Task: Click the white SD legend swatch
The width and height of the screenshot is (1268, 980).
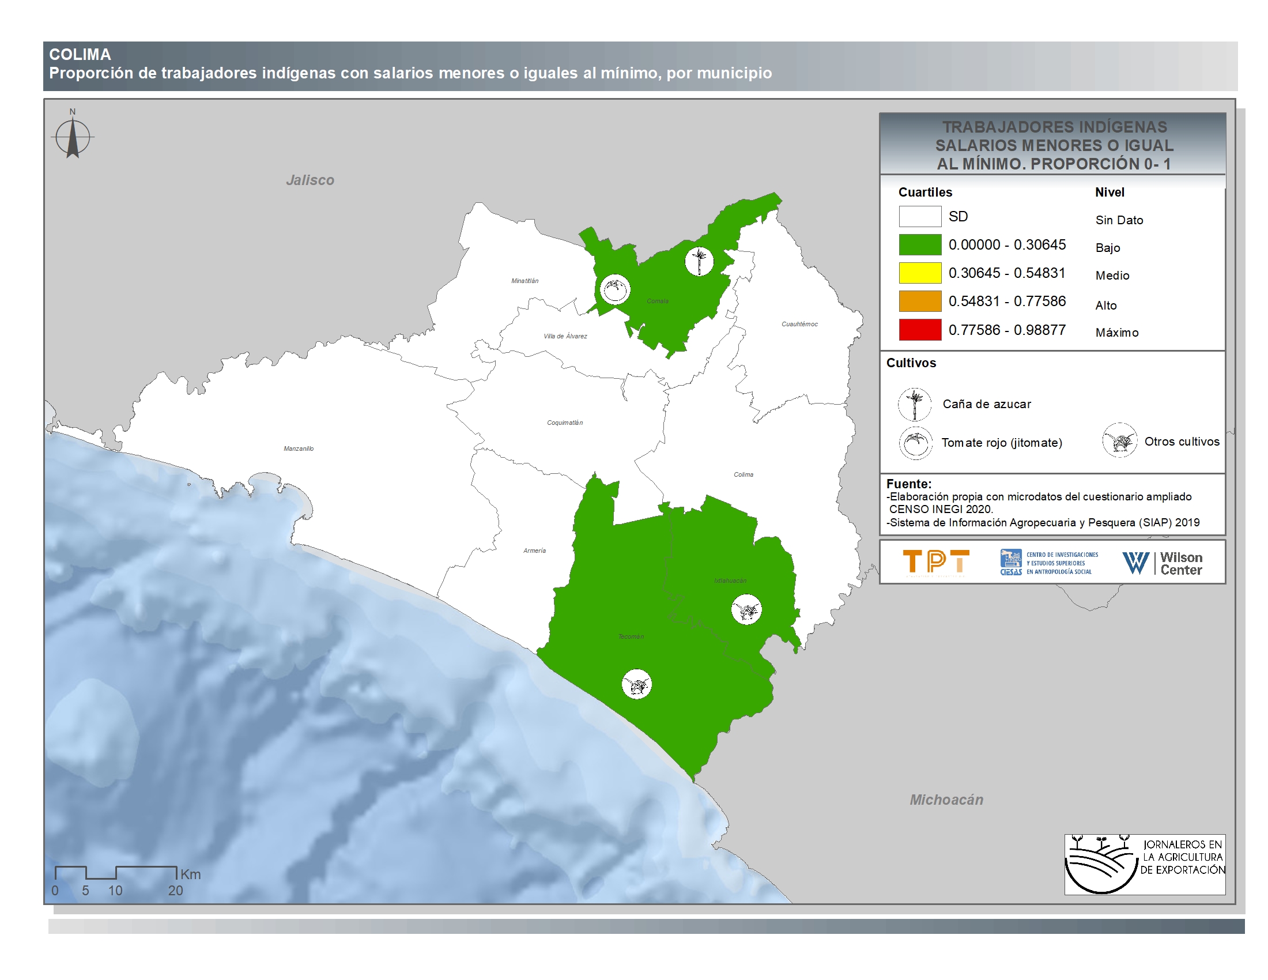Action: tap(920, 217)
